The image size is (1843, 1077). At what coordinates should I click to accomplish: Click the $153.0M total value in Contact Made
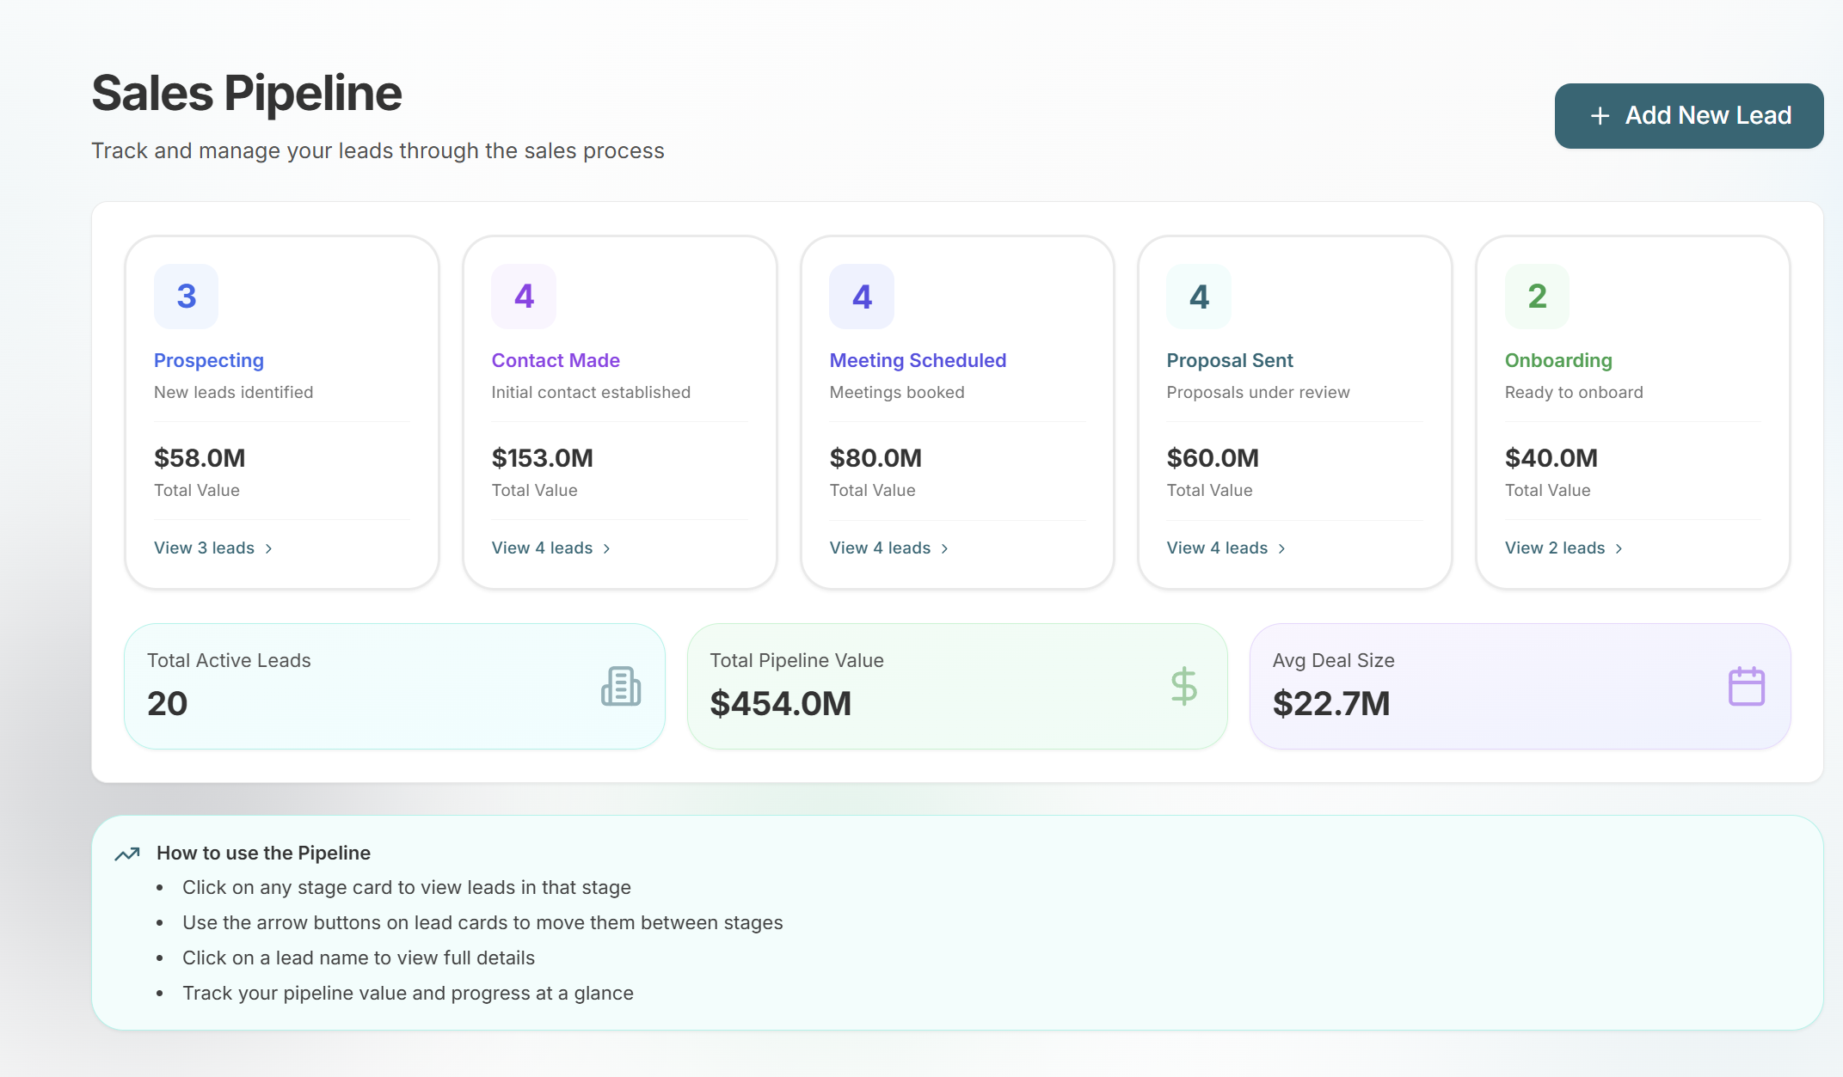[x=542, y=458]
